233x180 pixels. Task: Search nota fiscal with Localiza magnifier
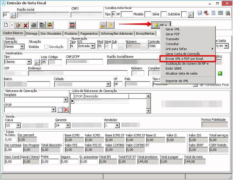point(191,14)
